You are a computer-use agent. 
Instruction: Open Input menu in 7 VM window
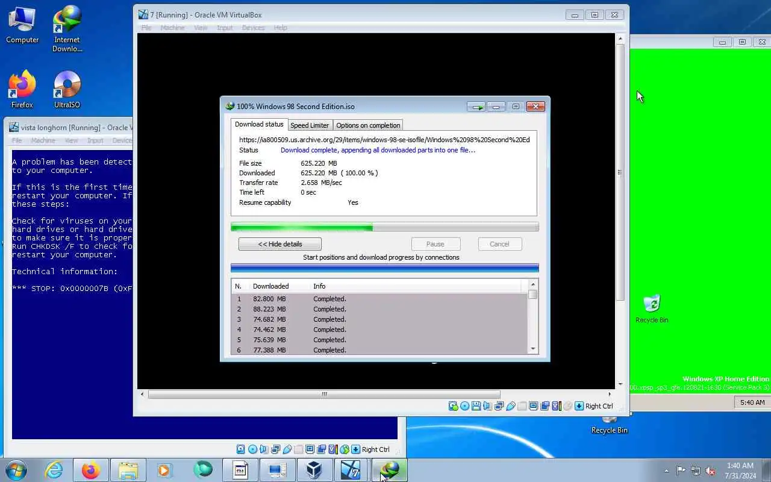click(x=225, y=28)
